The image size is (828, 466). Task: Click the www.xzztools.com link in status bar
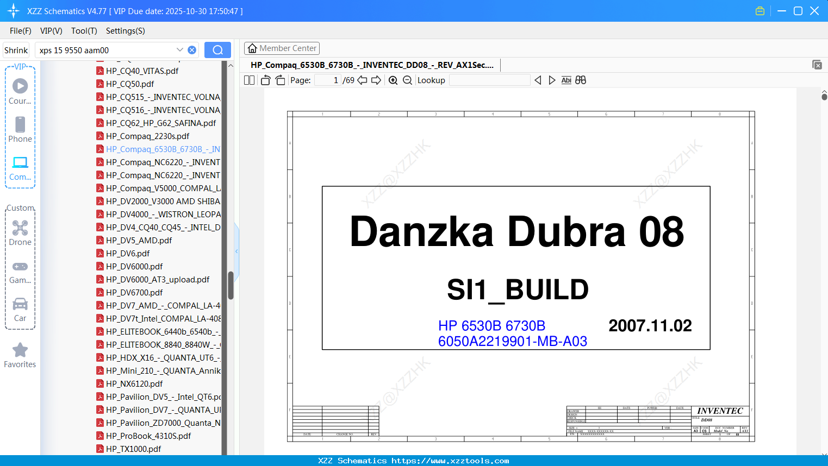click(450, 461)
